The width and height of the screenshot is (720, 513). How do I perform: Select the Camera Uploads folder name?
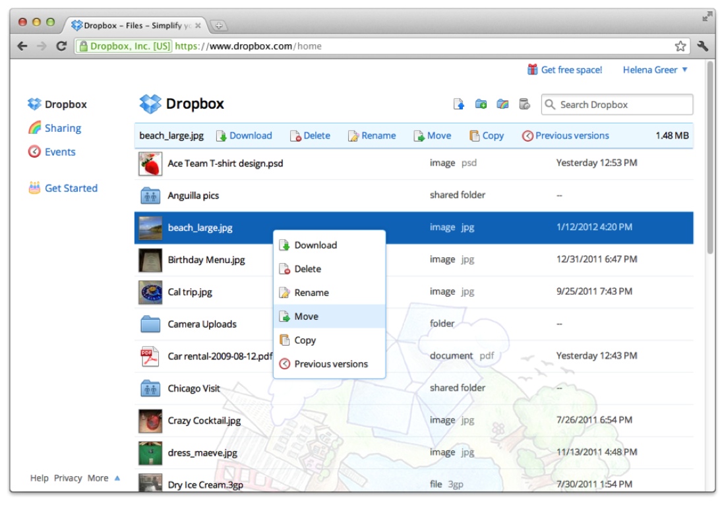(202, 324)
